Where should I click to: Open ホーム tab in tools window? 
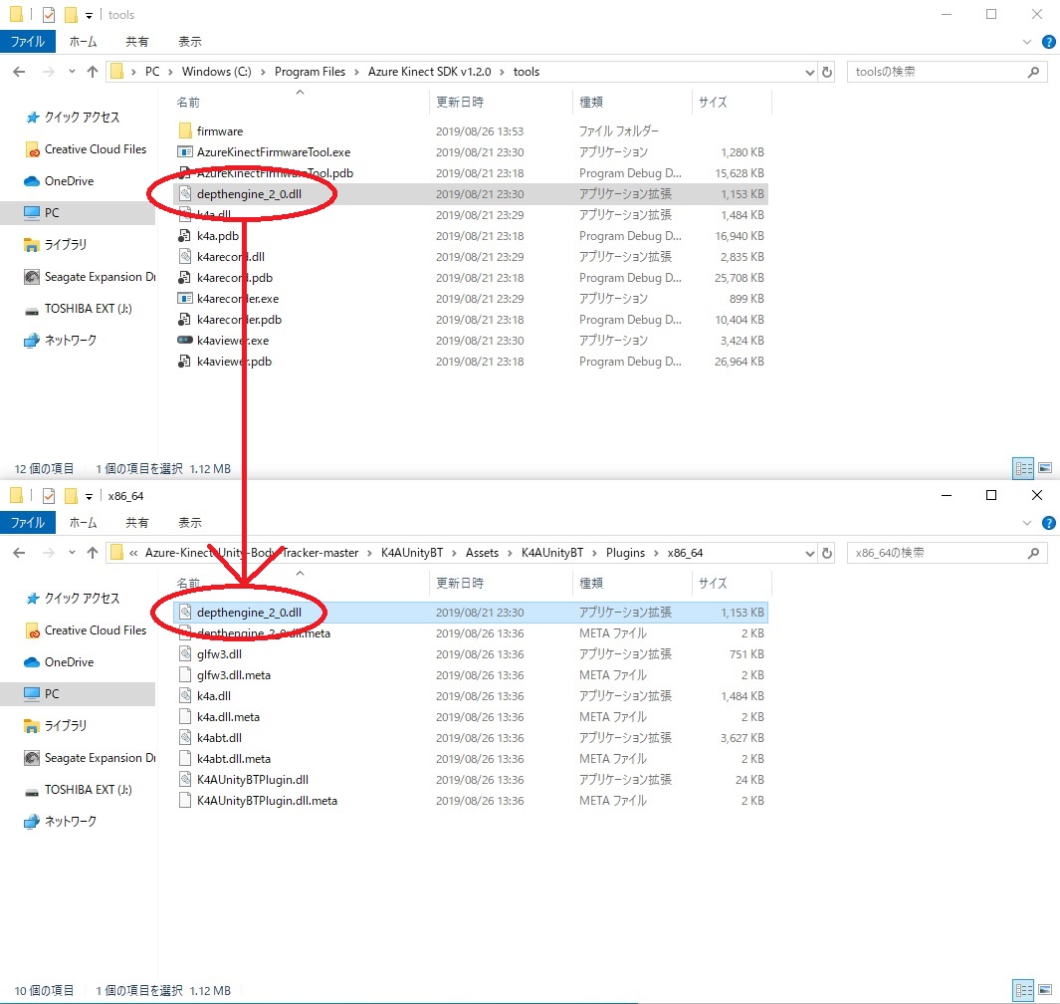click(84, 42)
